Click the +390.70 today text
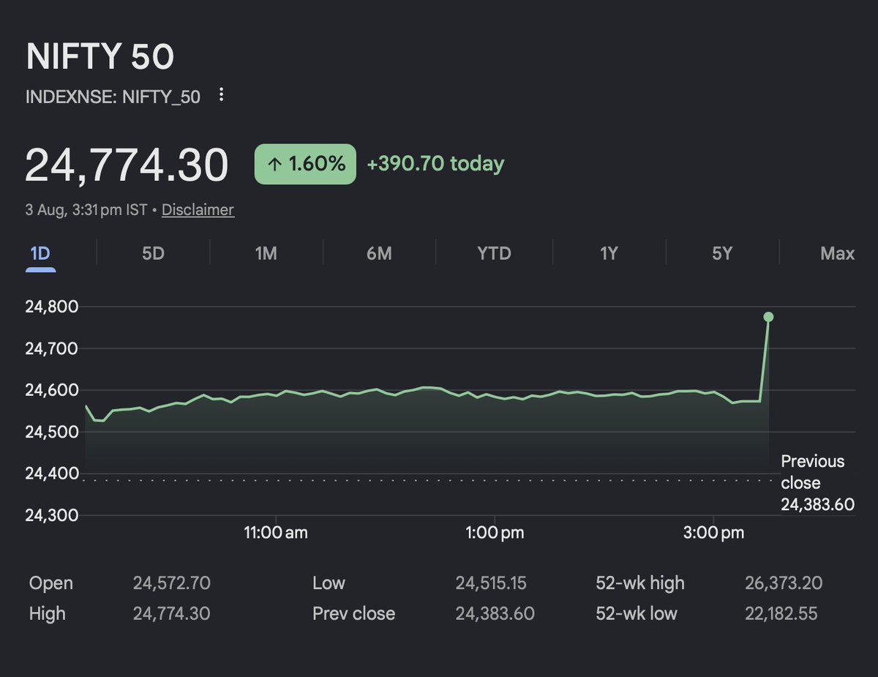The width and height of the screenshot is (878, 677). [x=435, y=164]
